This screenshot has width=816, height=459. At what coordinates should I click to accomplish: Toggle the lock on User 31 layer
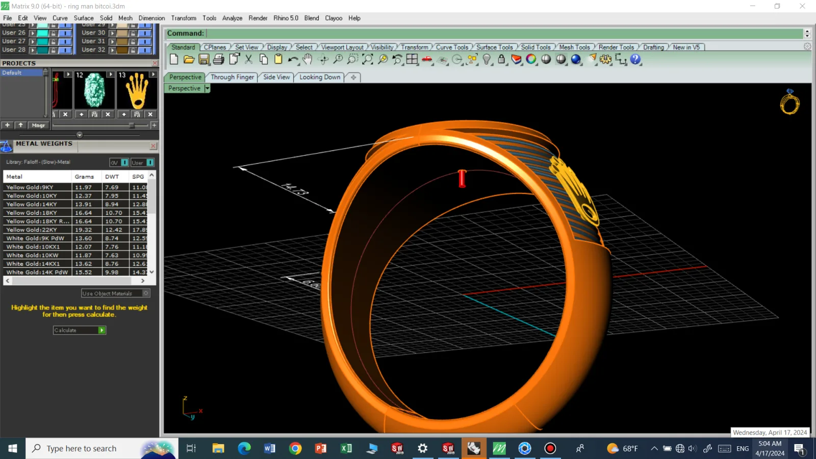click(133, 41)
